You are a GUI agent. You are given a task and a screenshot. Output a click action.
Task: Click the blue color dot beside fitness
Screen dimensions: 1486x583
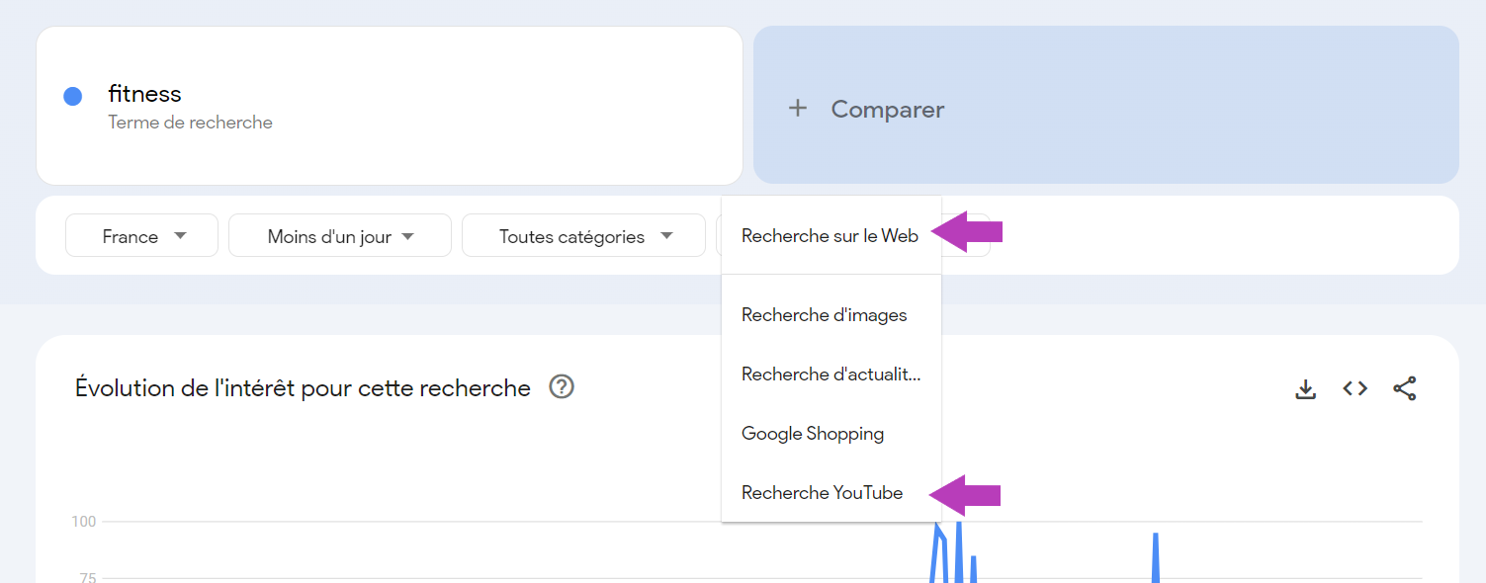[x=72, y=95]
